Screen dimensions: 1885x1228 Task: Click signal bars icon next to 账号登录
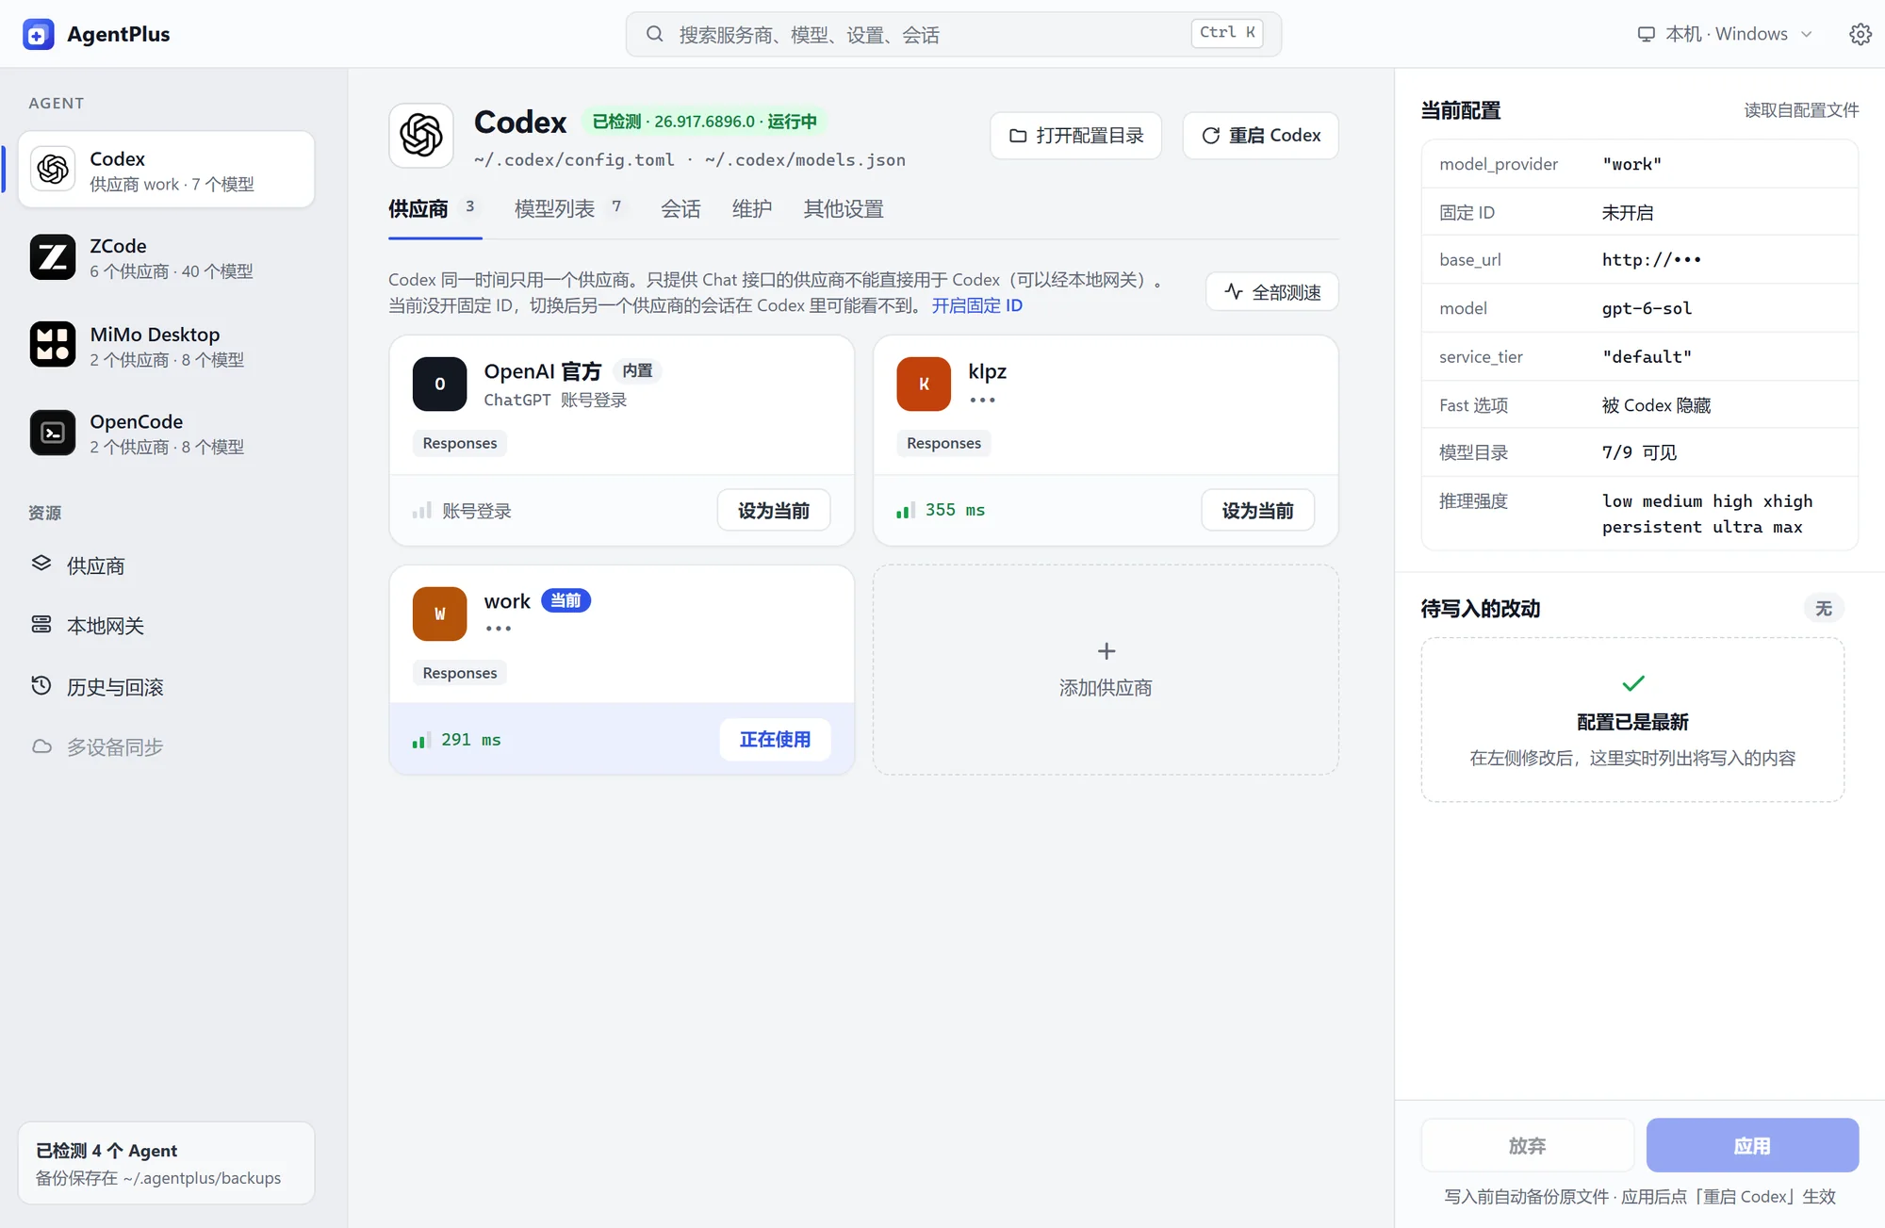(421, 510)
